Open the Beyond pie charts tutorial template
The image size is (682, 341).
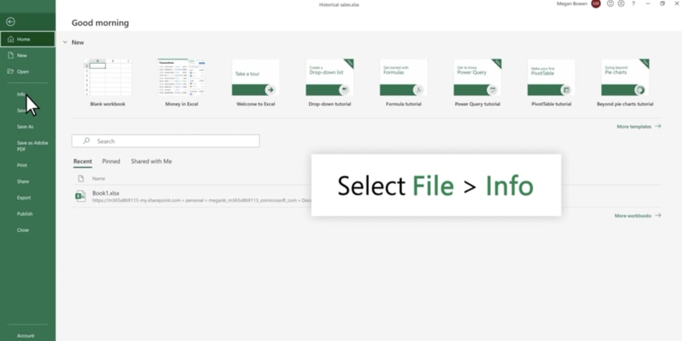625,82
